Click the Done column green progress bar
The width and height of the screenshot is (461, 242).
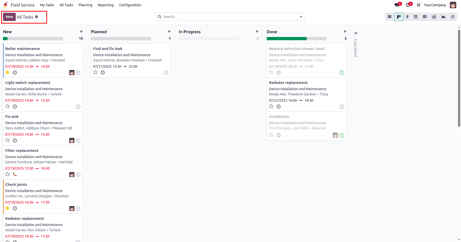[287, 38]
